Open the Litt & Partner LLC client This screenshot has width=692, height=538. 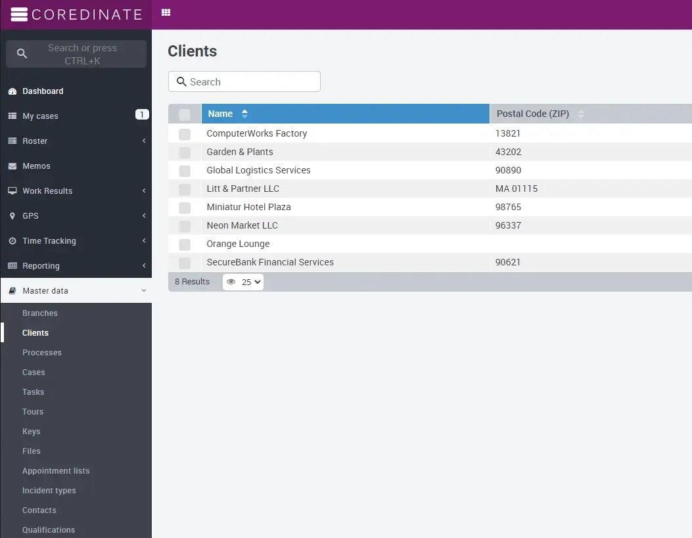(242, 189)
